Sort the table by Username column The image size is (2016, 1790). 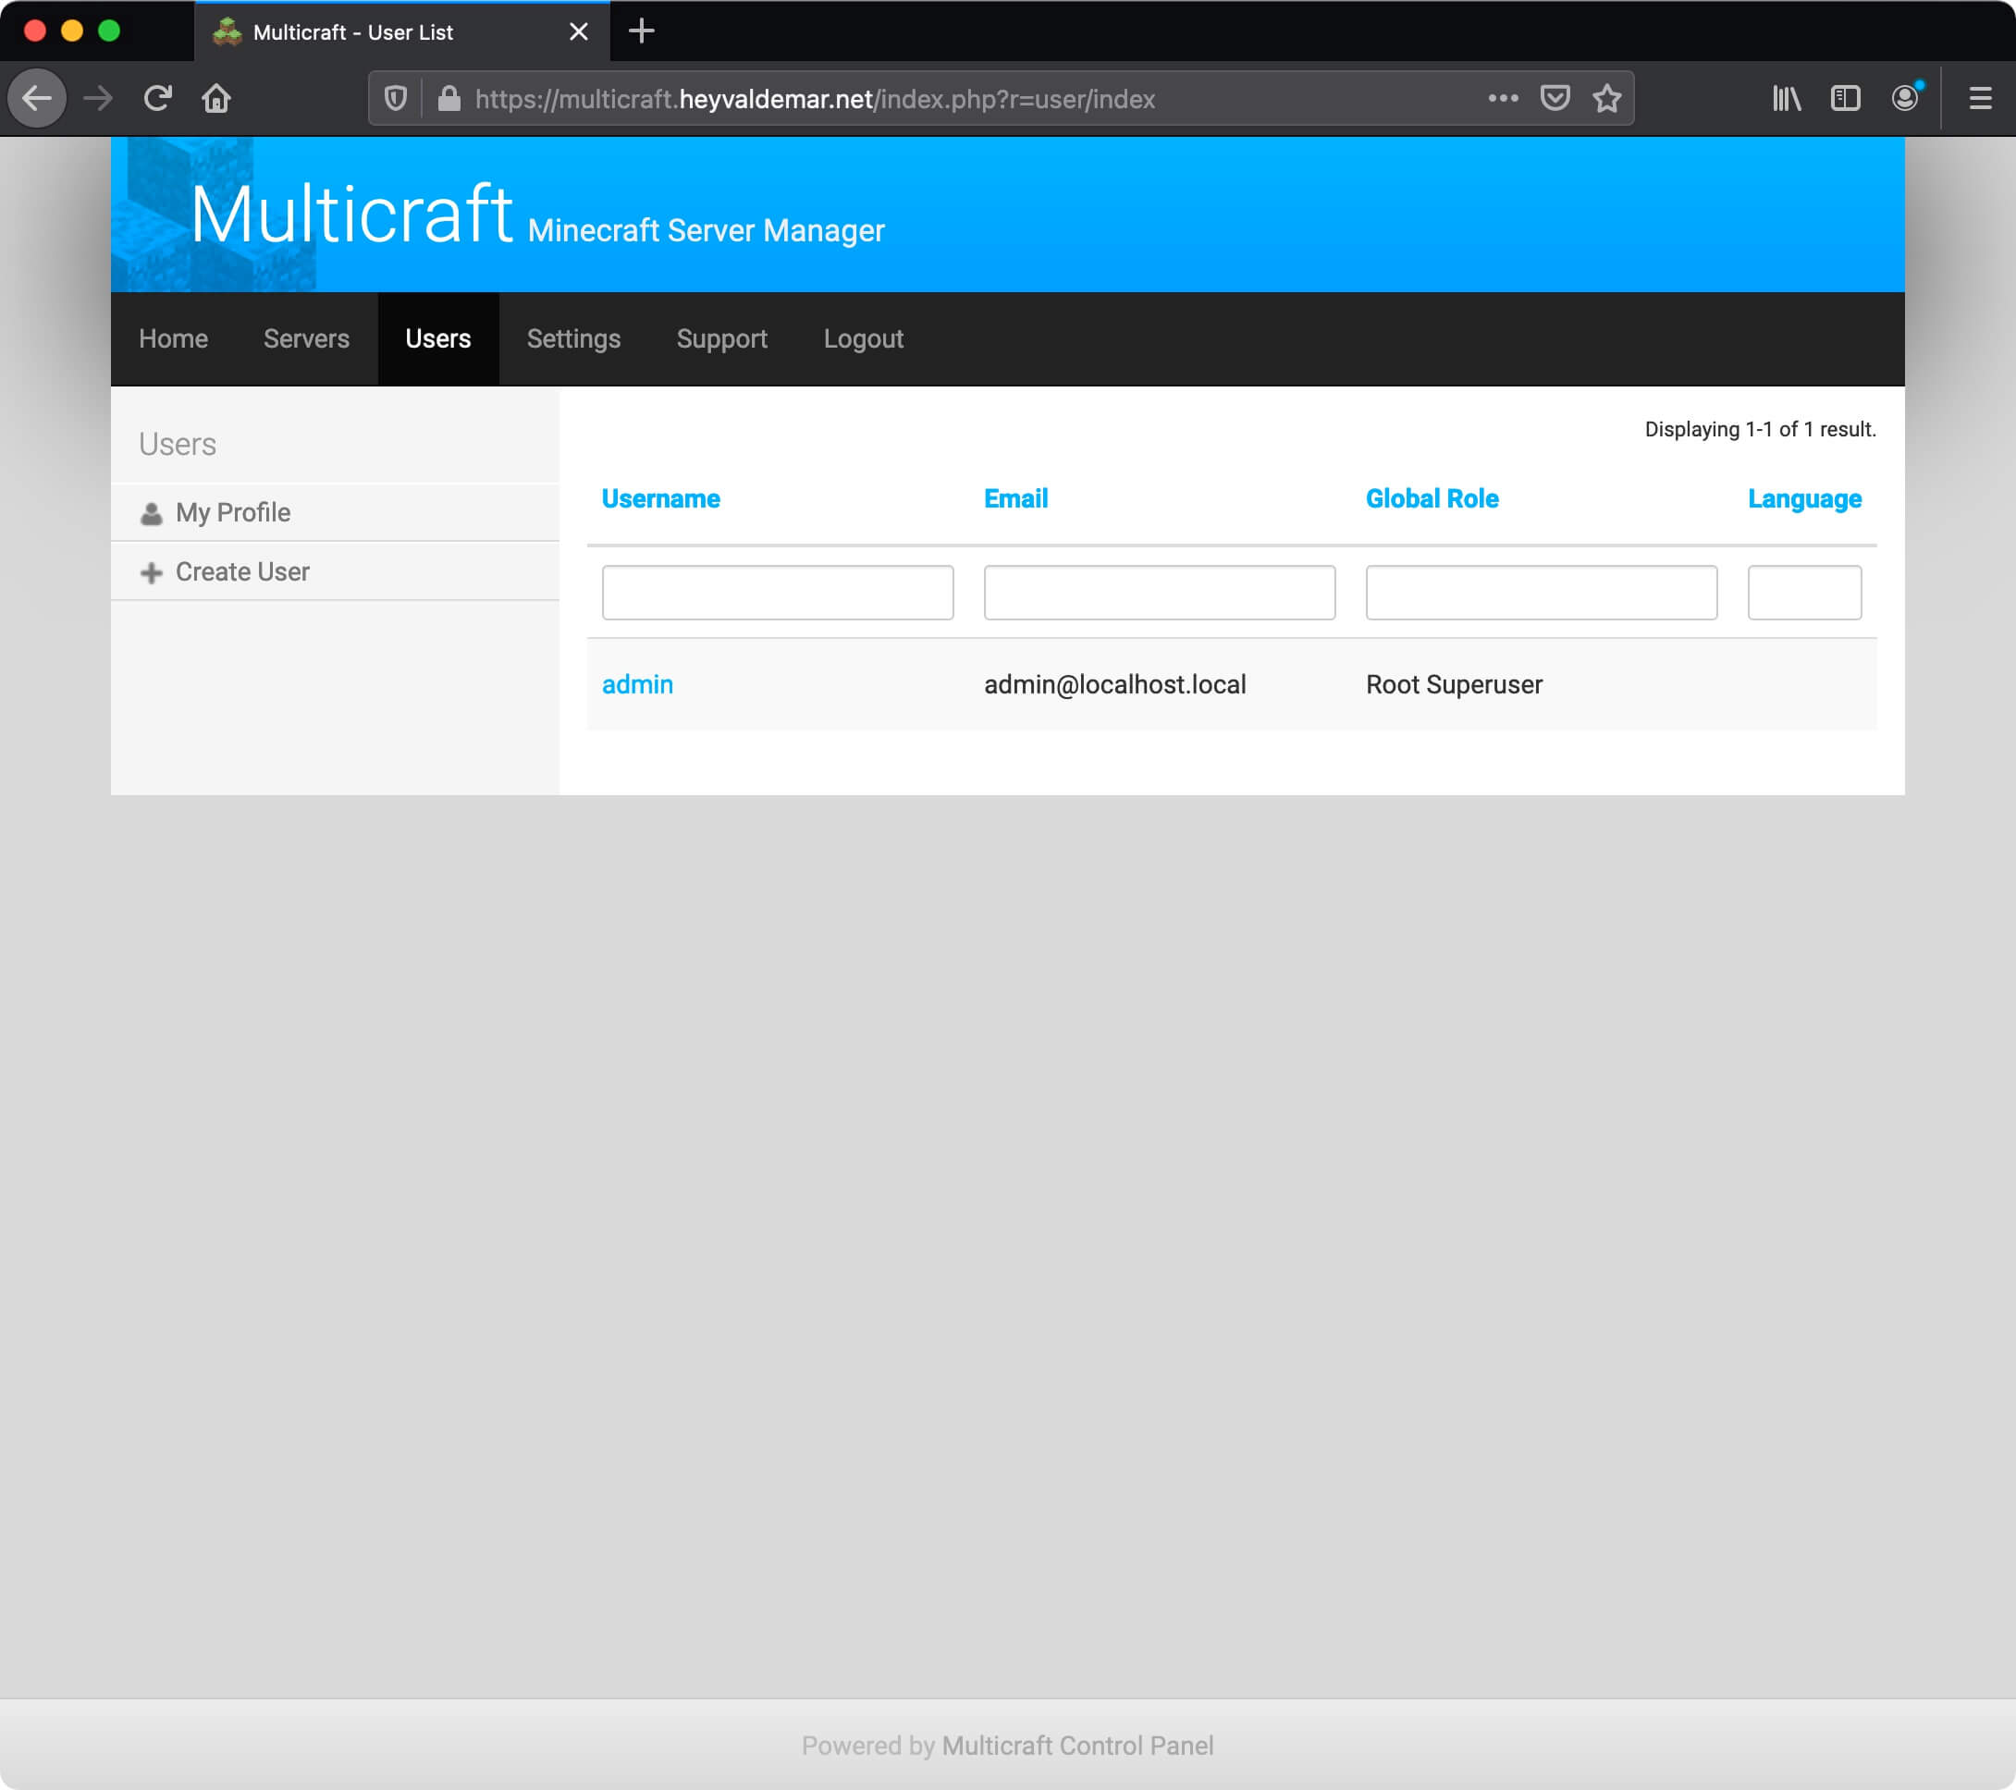pos(661,498)
